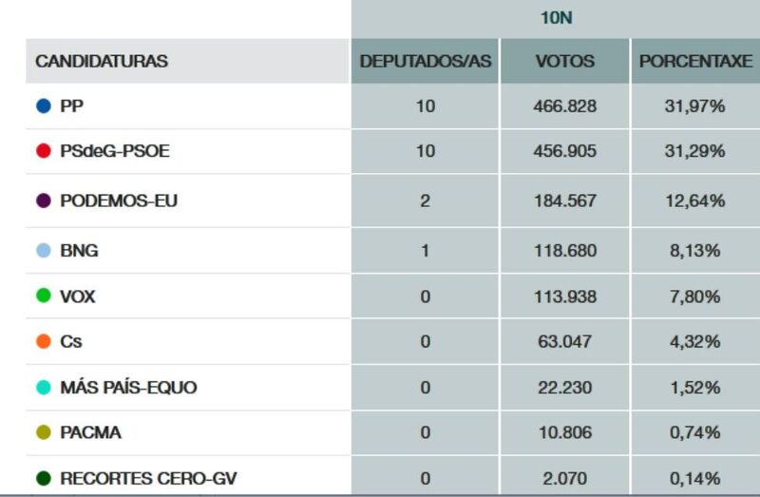Click the light blue BNG party dot
This screenshot has height=497, width=760.
point(43,252)
